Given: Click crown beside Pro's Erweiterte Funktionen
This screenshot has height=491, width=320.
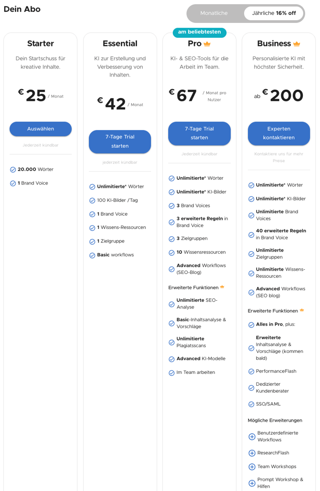Looking at the screenshot, I should 222,287.
